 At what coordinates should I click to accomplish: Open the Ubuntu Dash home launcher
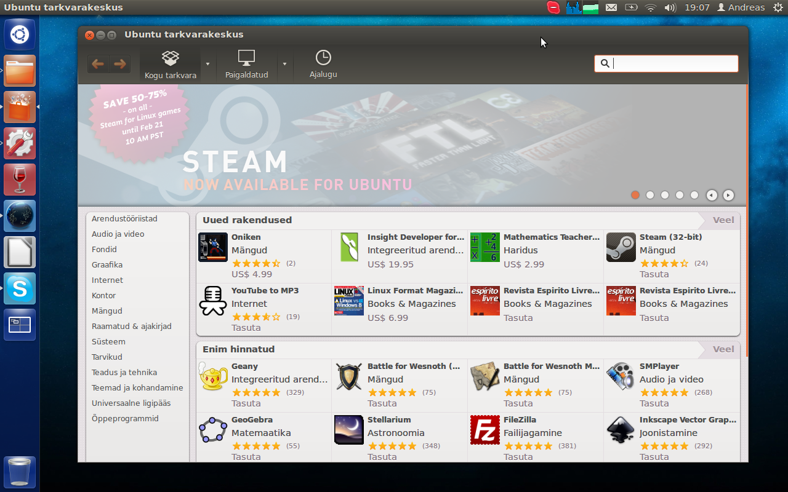pyautogui.click(x=20, y=34)
